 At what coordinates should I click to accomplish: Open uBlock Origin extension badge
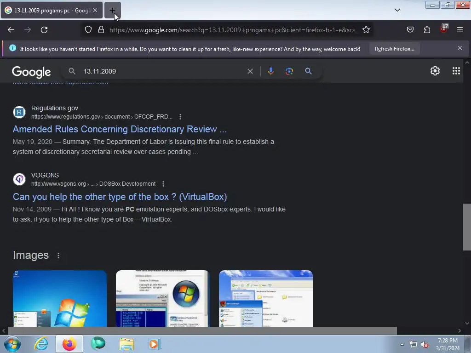[443, 29]
